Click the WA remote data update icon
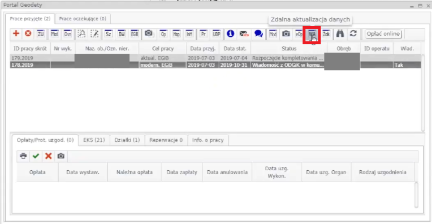 tap(312, 34)
